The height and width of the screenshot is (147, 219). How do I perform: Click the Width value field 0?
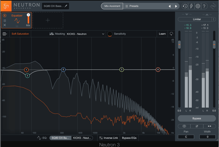207,137
